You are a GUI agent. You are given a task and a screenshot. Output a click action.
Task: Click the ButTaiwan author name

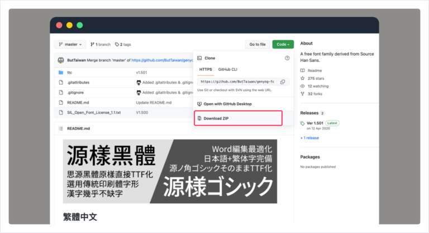click(x=77, y=60)
